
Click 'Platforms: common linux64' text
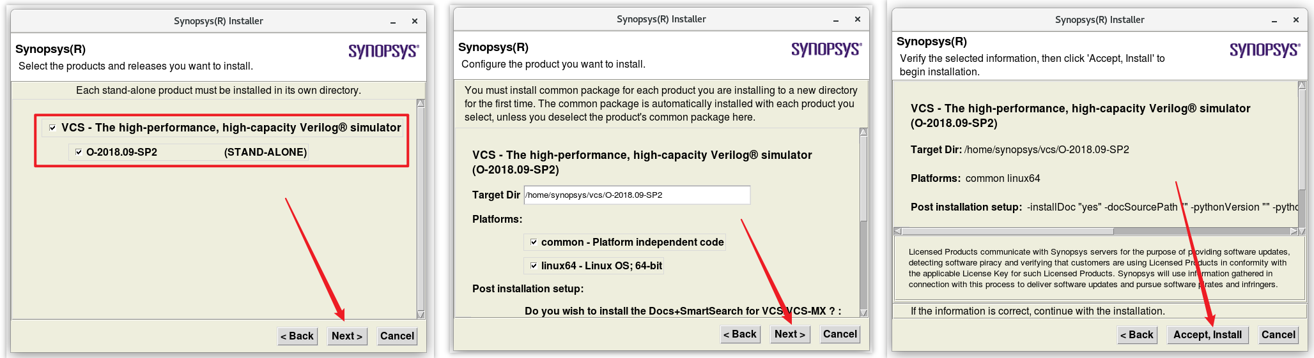pyautogui.click(x=975, y=178)
